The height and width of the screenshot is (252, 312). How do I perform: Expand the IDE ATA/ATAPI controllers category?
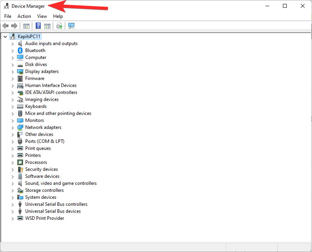pos(12,93)
